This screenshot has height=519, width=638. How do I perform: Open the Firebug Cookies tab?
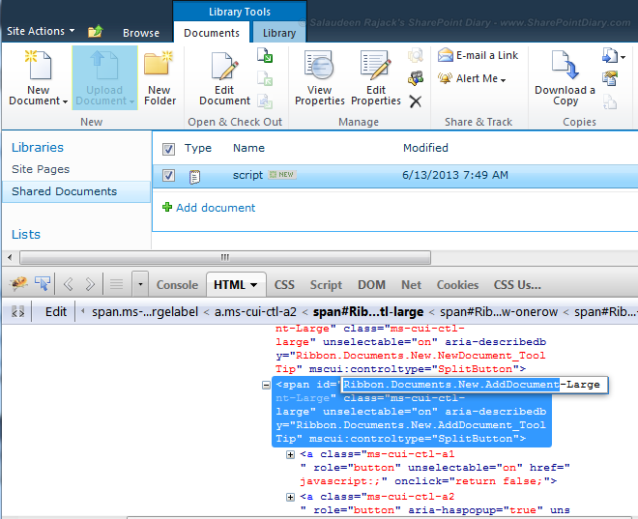(x=457, y=285)
